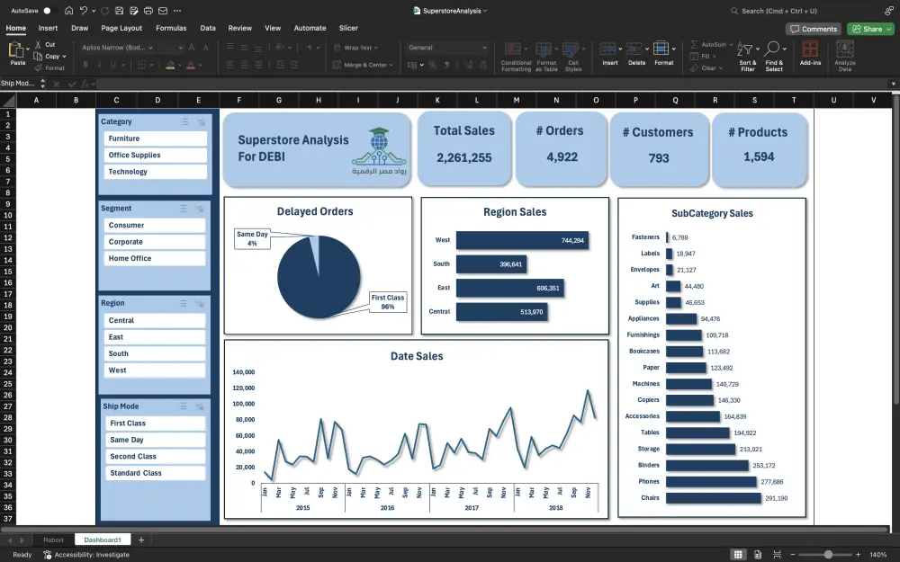This screenshot has width=900, height=562.
Task: Clear filter on the Region slicer
Action: pos(199,303)
